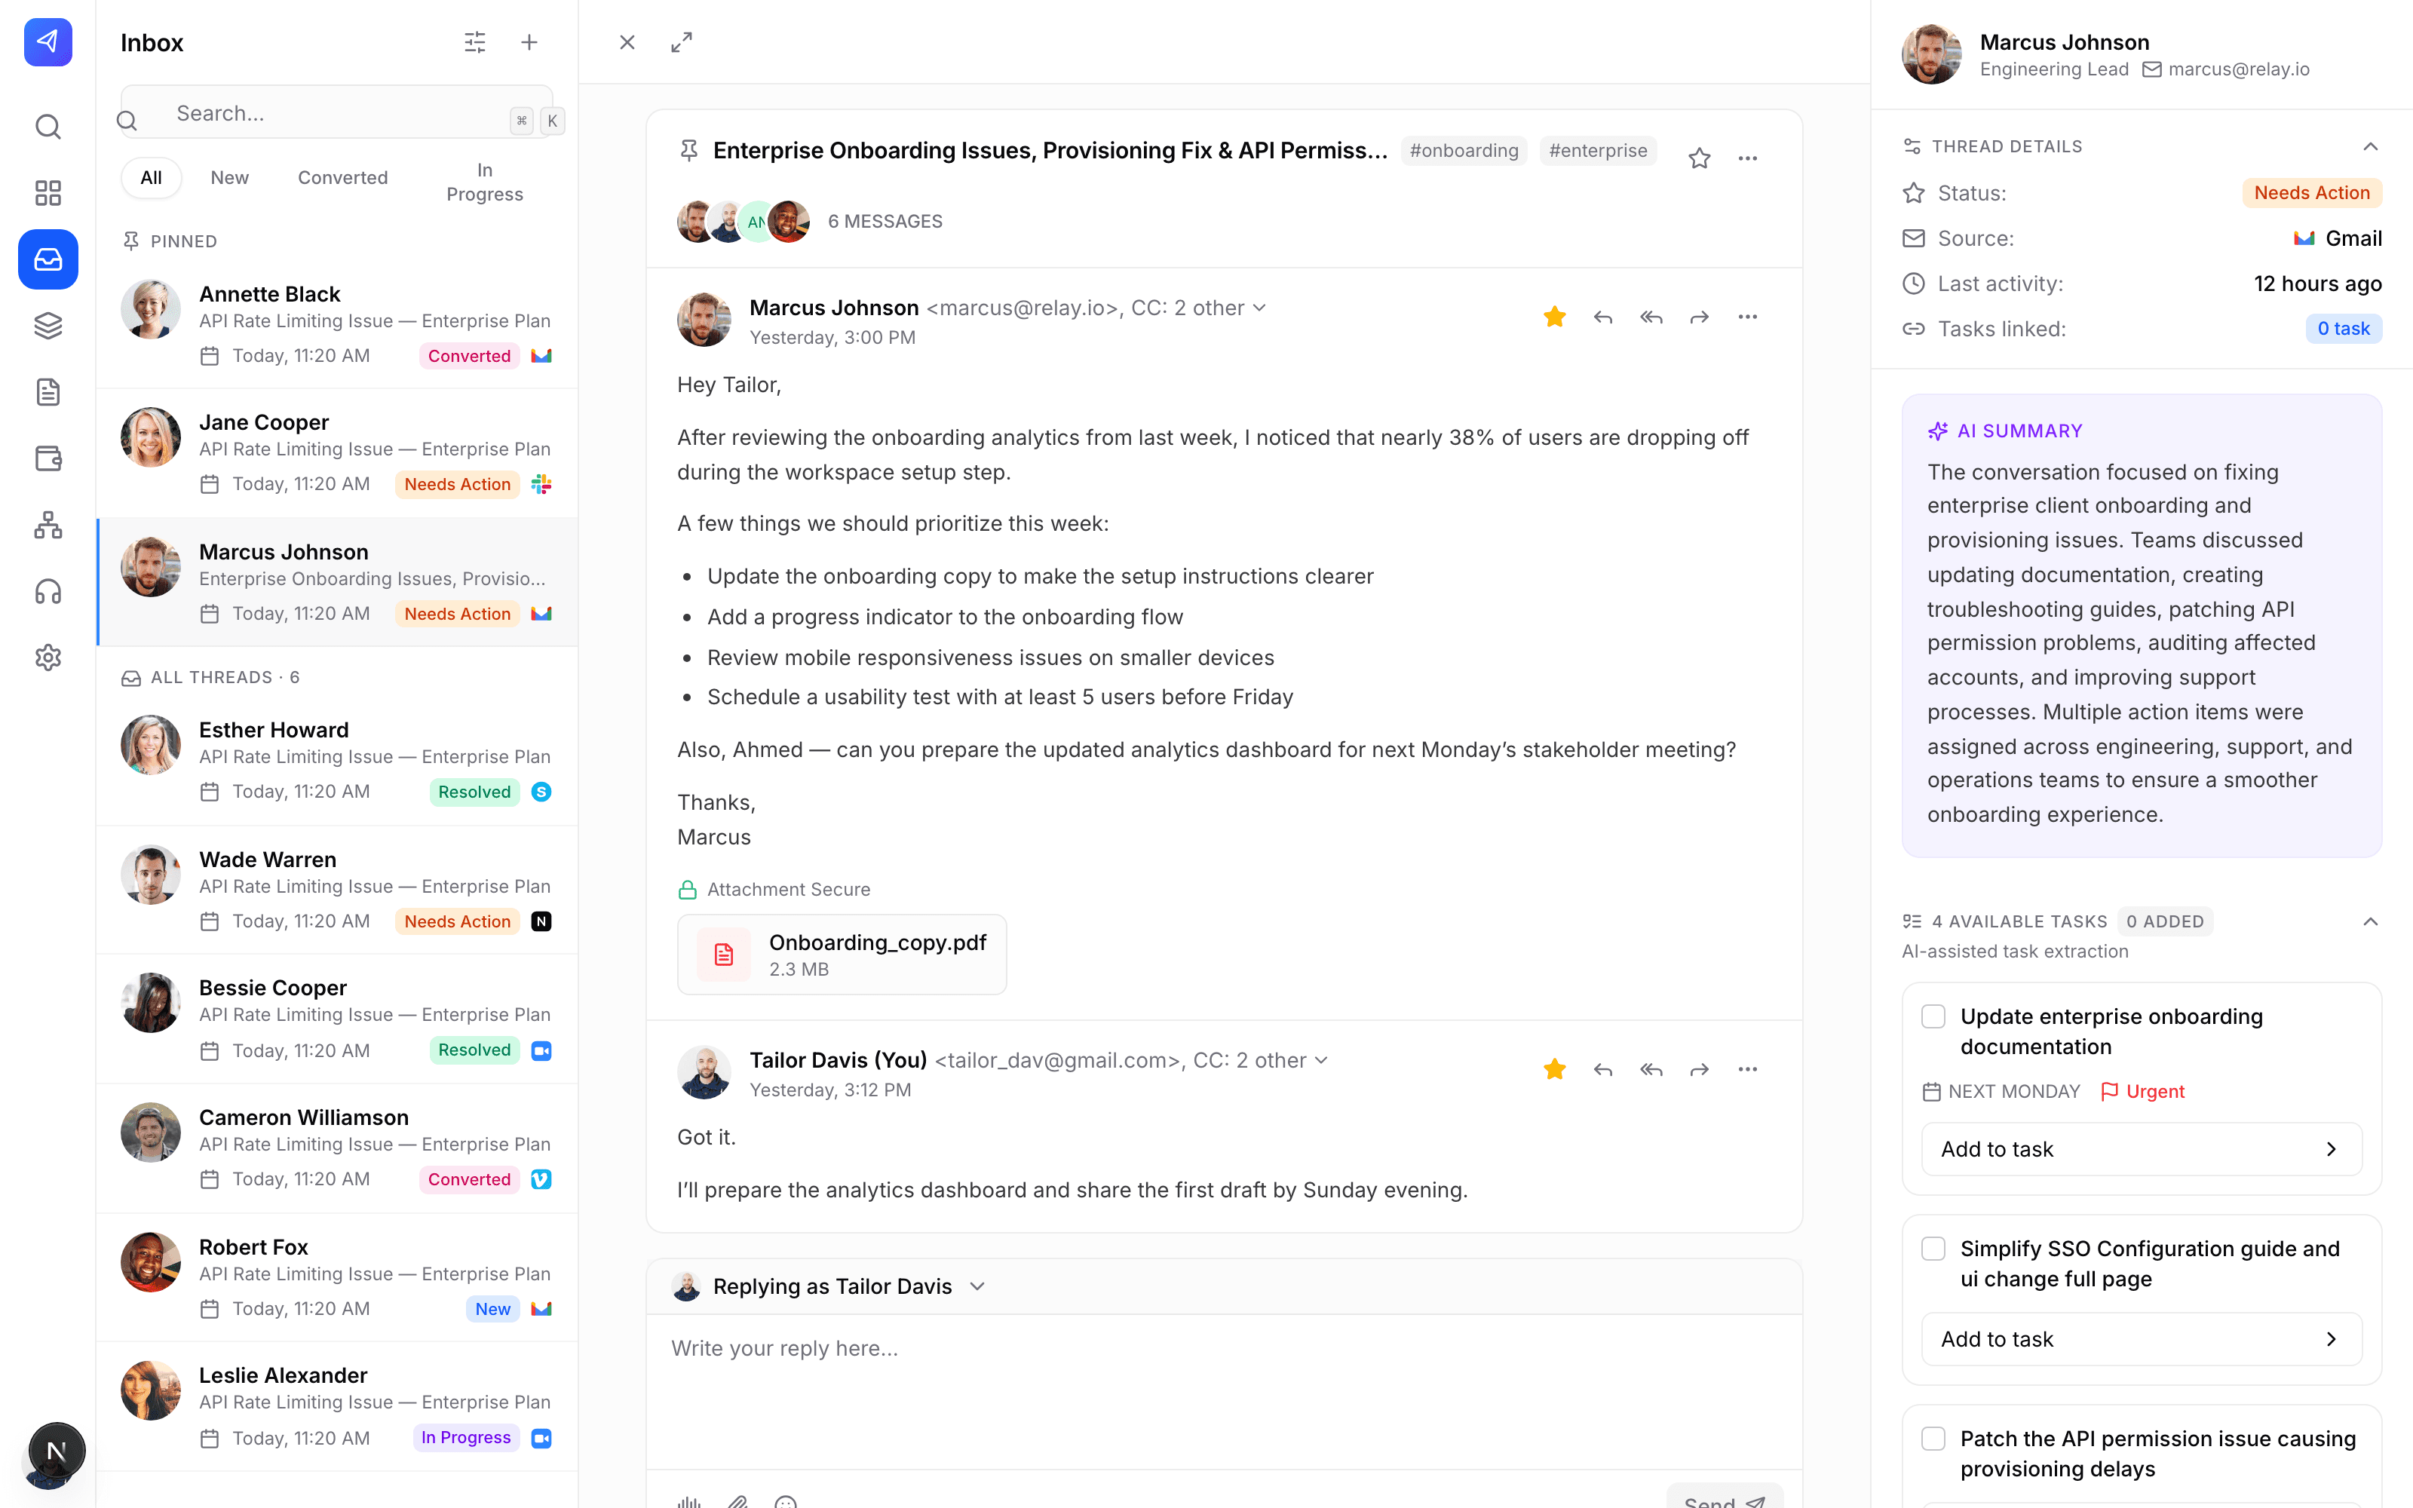The height and width of the screenshot is (1508, 2413).
Task: Reply to Marcus Johnson's message
Action: point(1602,317)
